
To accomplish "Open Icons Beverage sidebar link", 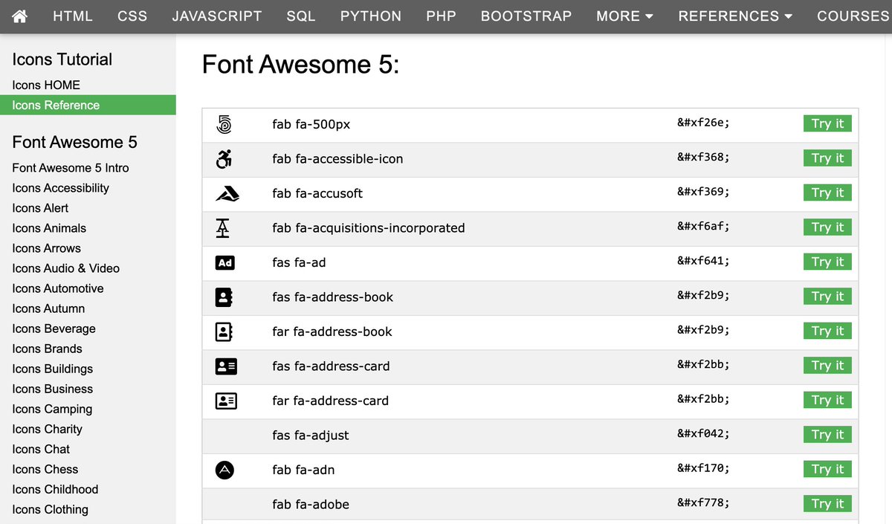I will pos(54,329).
